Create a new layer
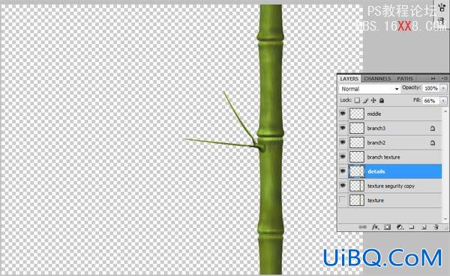This screenshot has height=276, width=450. click(x=424, y=227)
